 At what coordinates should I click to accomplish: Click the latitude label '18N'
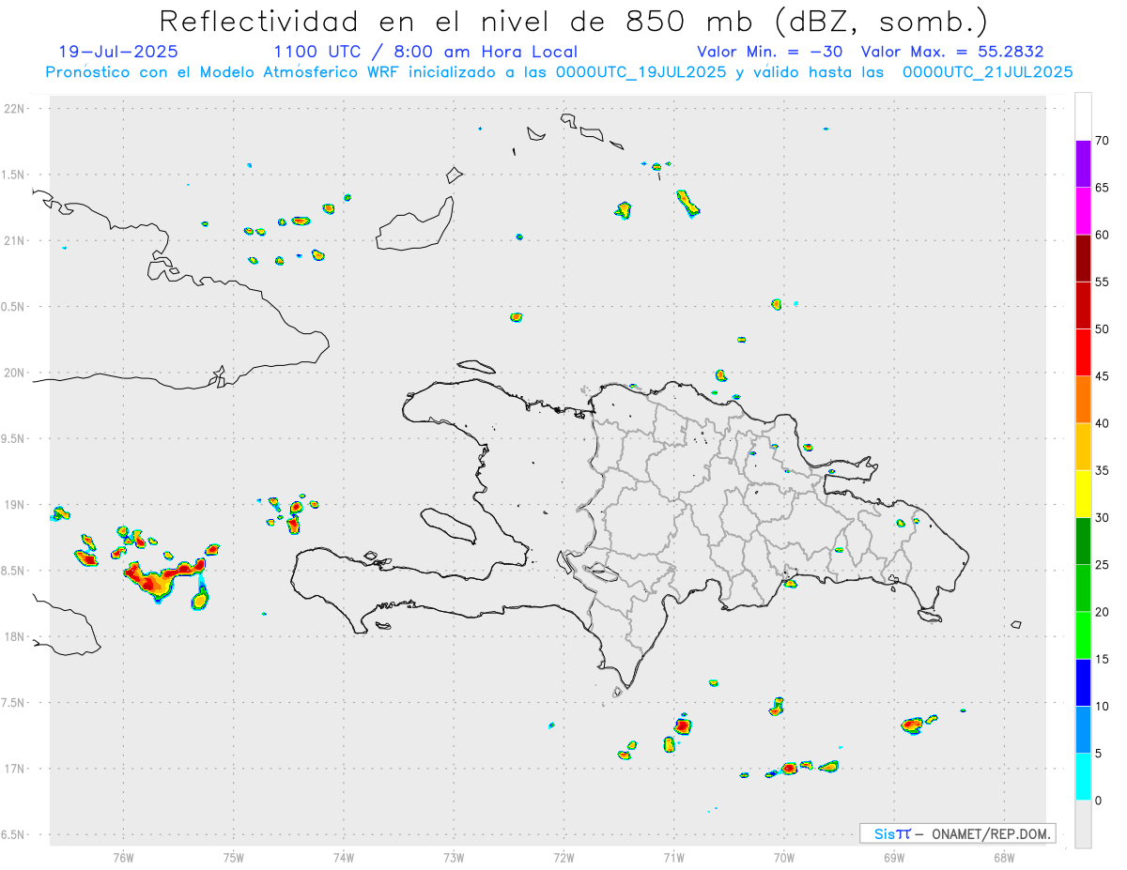[x=14, y=637]
